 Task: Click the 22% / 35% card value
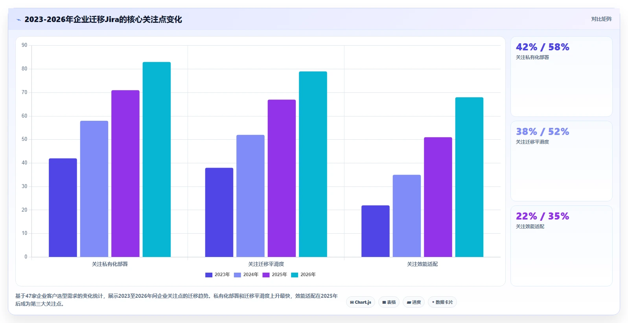(x=542, y=216)
